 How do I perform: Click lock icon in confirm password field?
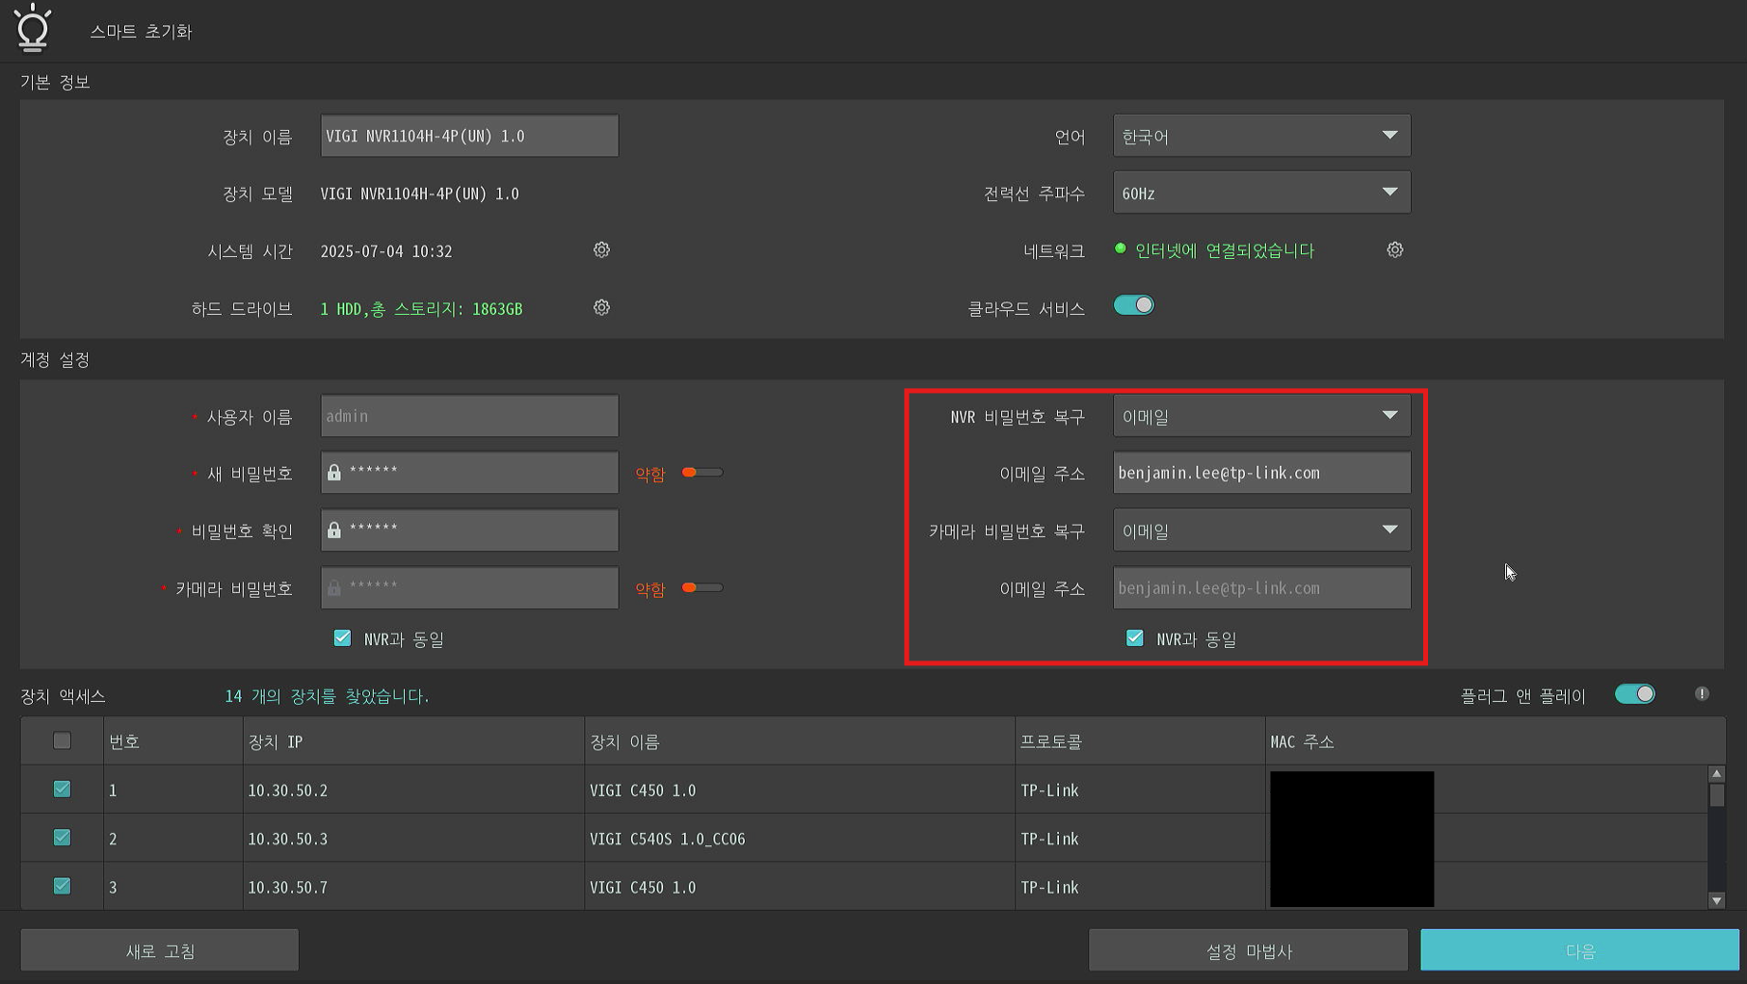tap(334, 531)
